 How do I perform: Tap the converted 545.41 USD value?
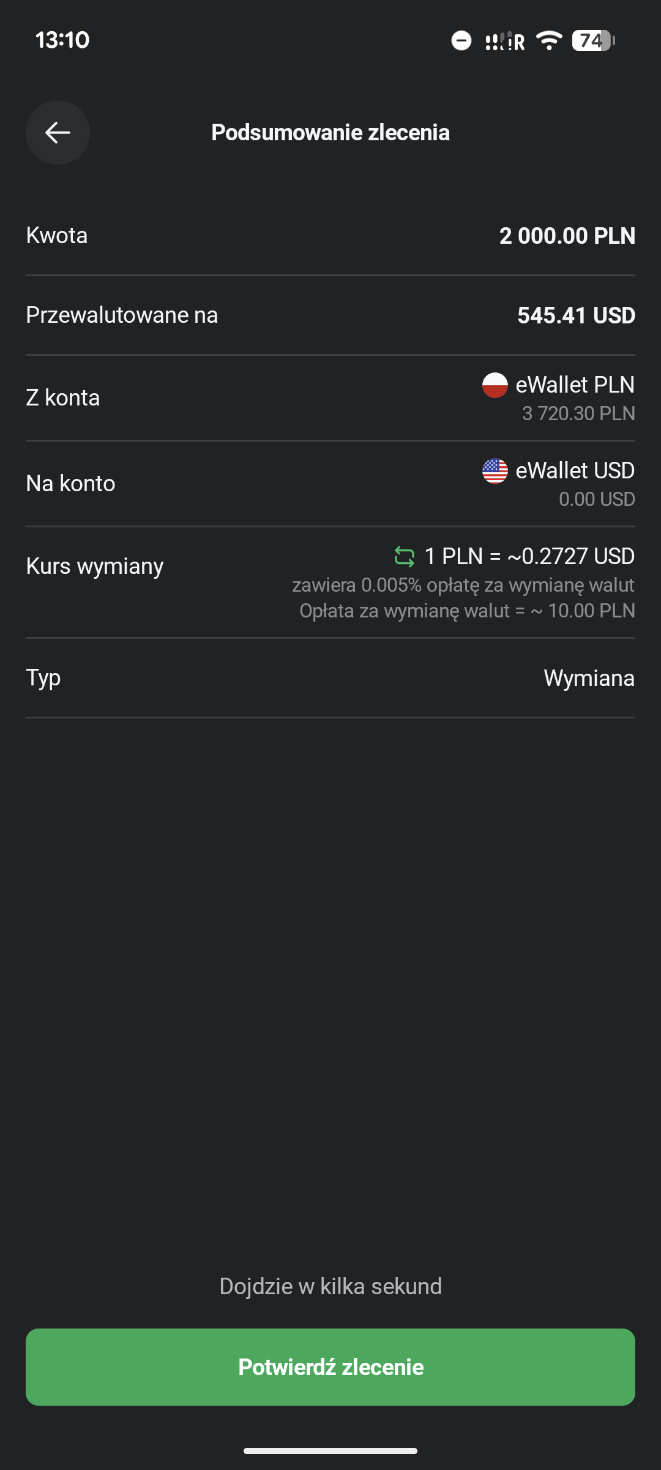click(x=576, y=315)
